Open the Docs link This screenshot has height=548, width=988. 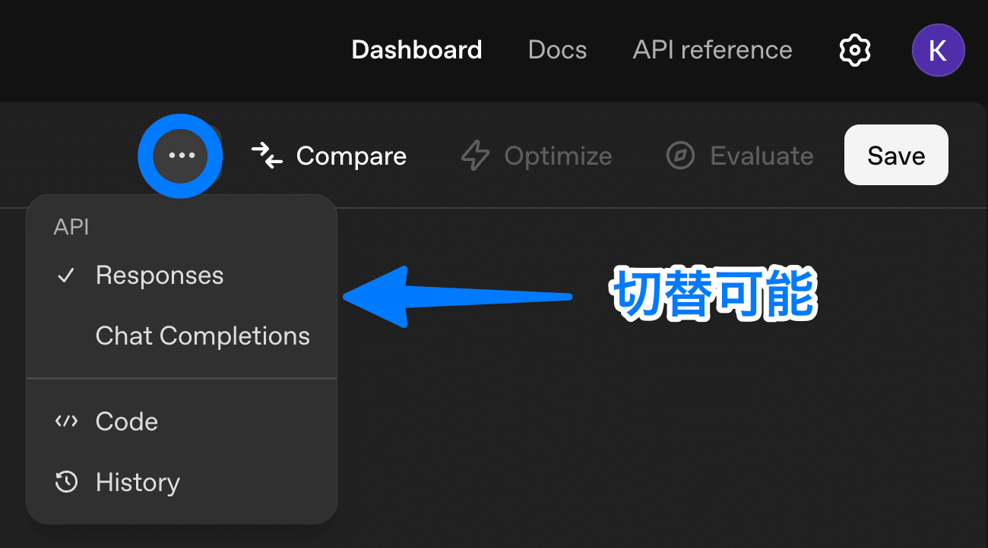tap(557, 50)
